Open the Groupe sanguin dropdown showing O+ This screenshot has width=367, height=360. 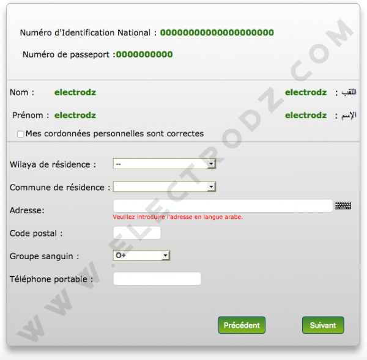pyautogui.click(x=141, y=255)
